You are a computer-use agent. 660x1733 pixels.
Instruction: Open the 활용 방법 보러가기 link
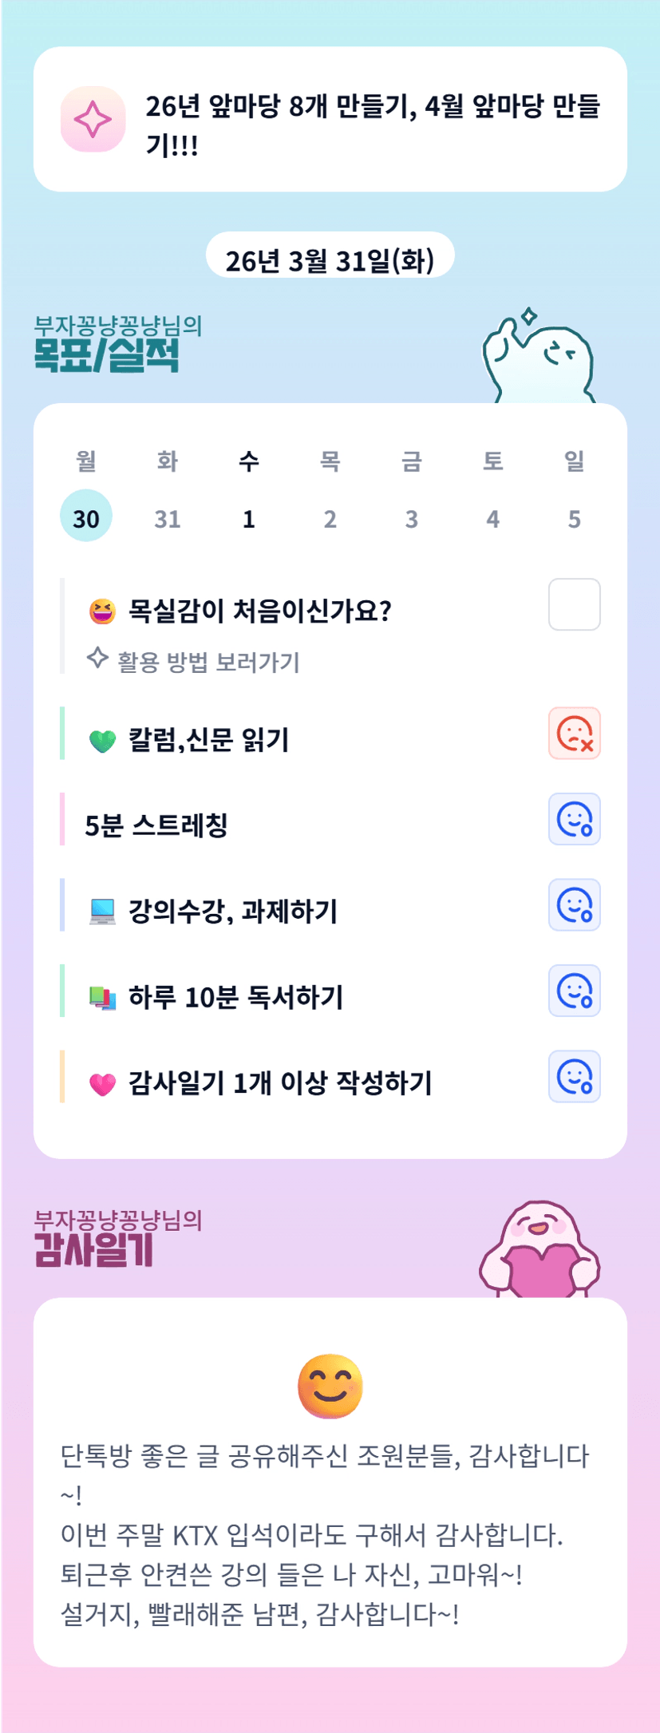207,662
